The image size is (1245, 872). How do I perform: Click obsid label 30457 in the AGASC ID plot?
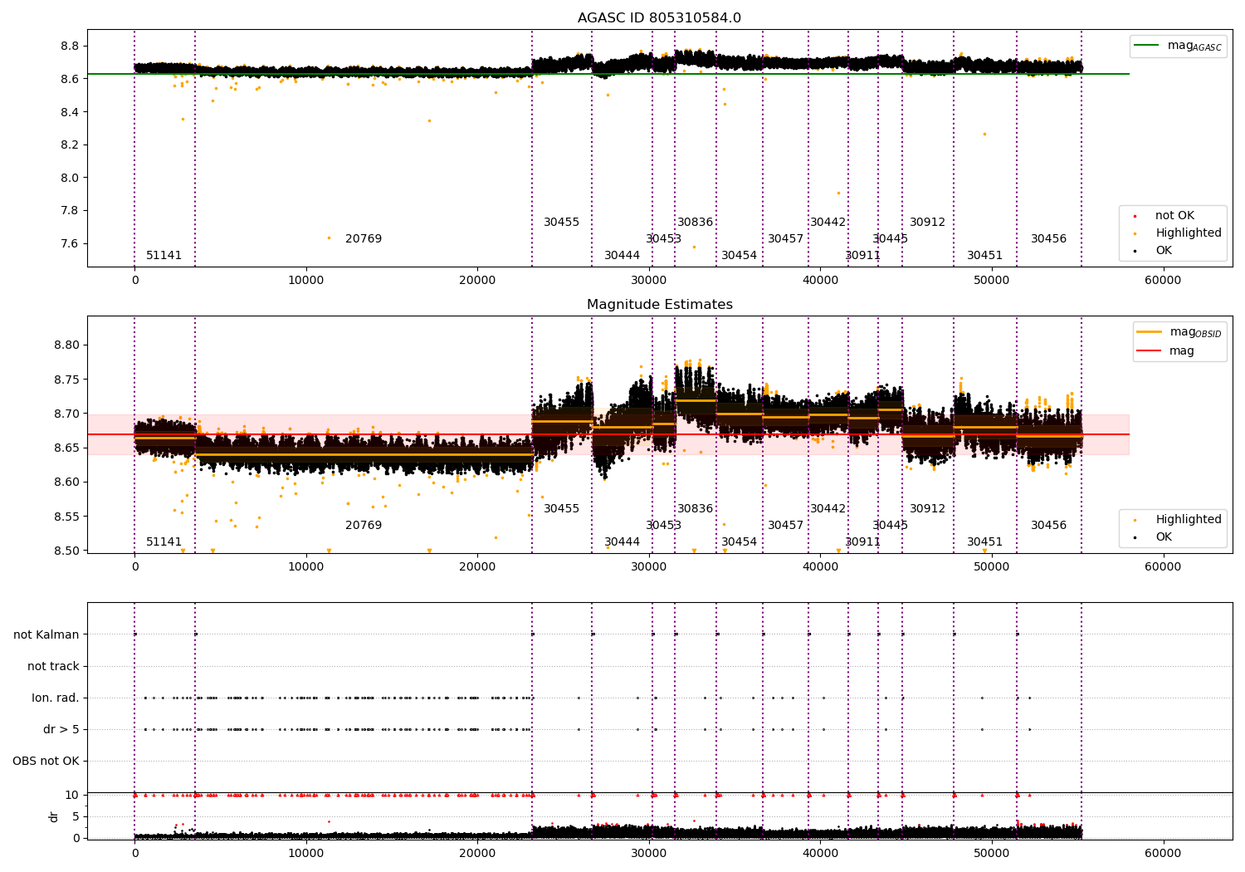click(786, 239)
